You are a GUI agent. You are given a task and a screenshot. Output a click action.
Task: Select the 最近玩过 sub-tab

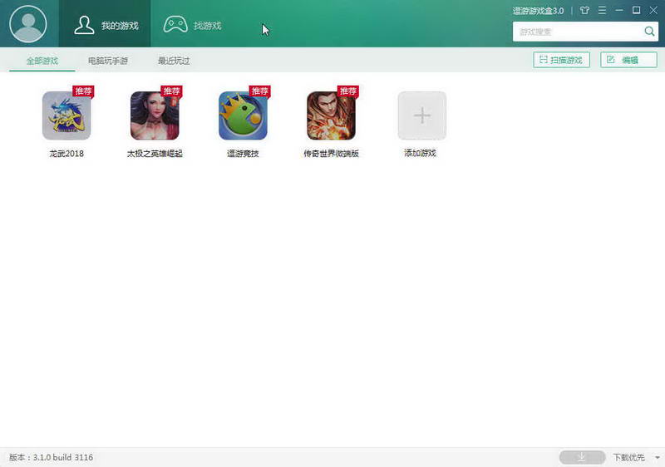[174, 61]
